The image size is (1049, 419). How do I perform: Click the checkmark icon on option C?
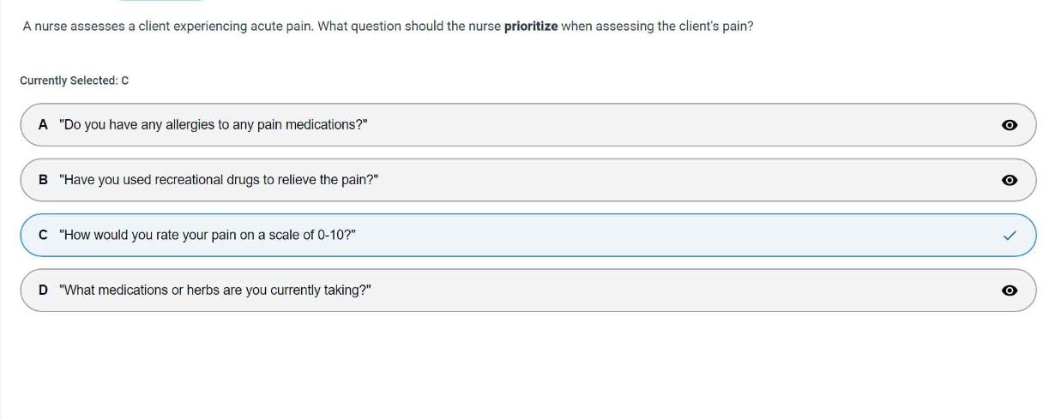tap(1010, 236)
